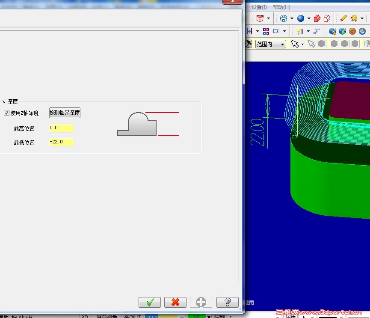Click the arrow-to-line translate icon

(x=249, y=31)
